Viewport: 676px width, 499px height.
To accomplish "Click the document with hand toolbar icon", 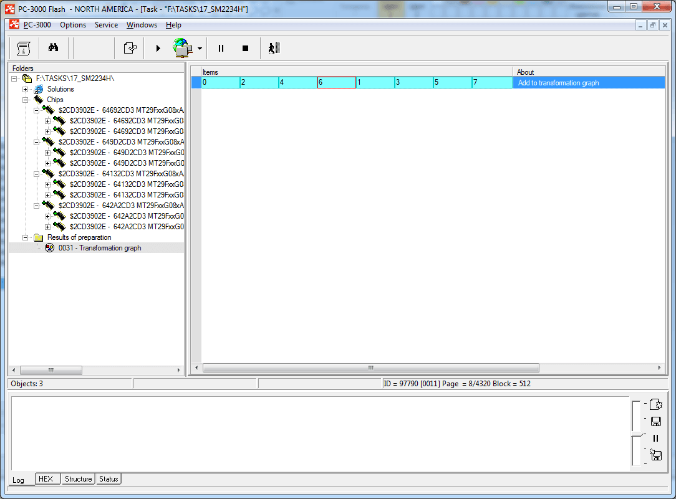I will point(130,48).
